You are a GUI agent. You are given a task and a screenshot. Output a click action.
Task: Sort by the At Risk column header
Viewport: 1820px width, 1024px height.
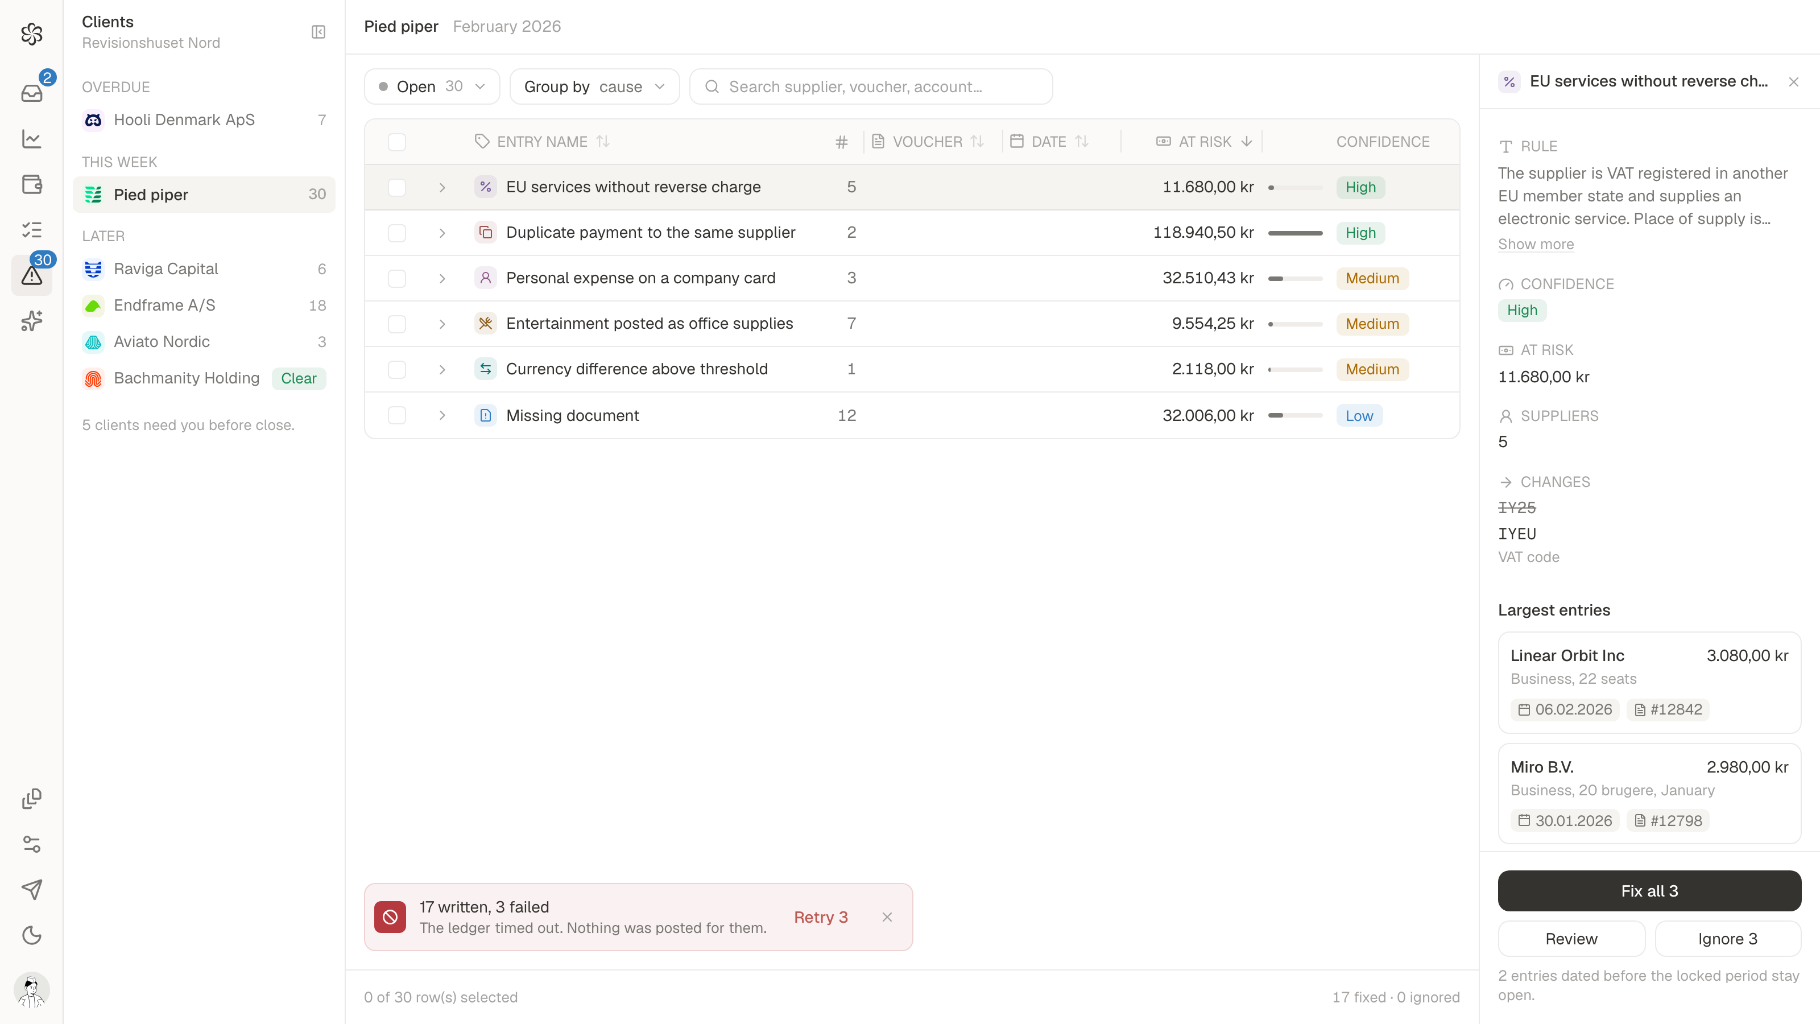(x=1205, y=141)
